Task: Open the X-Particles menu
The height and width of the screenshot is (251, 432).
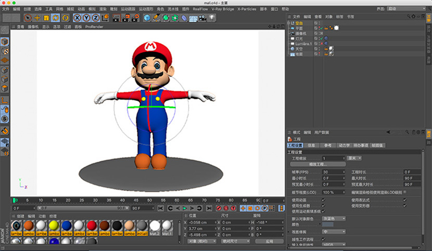Action: [x=247, y=9]
